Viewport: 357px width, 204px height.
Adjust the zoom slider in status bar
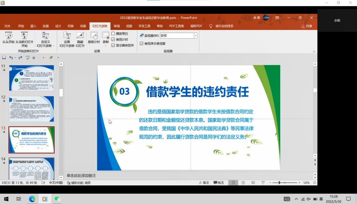point(279,183)
